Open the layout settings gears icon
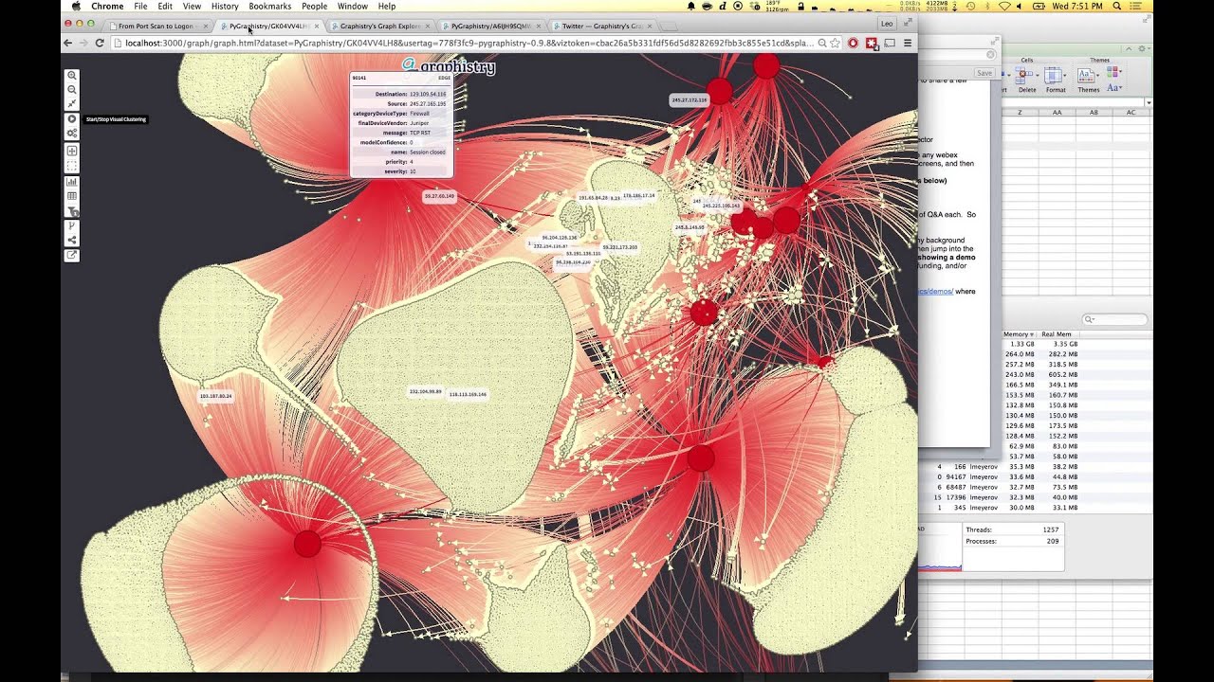1214x682 pixels. [x=71, y=134]
